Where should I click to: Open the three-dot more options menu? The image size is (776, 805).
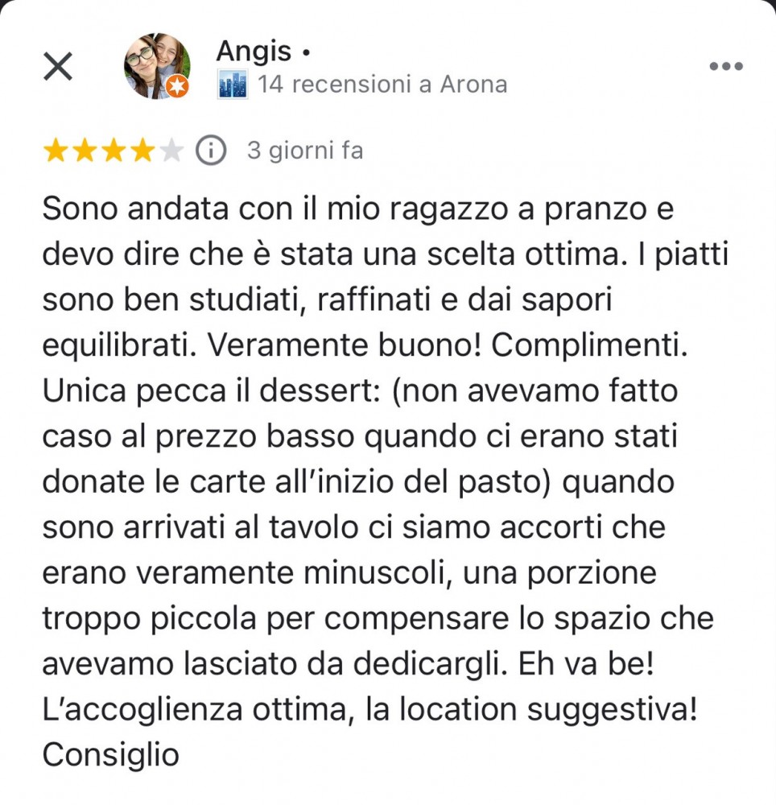click(x=726, y=66)
